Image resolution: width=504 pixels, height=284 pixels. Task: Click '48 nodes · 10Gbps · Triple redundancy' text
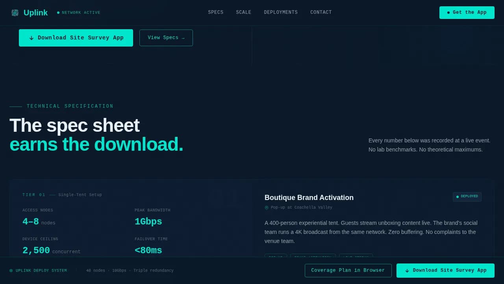[x=130, y=271]
